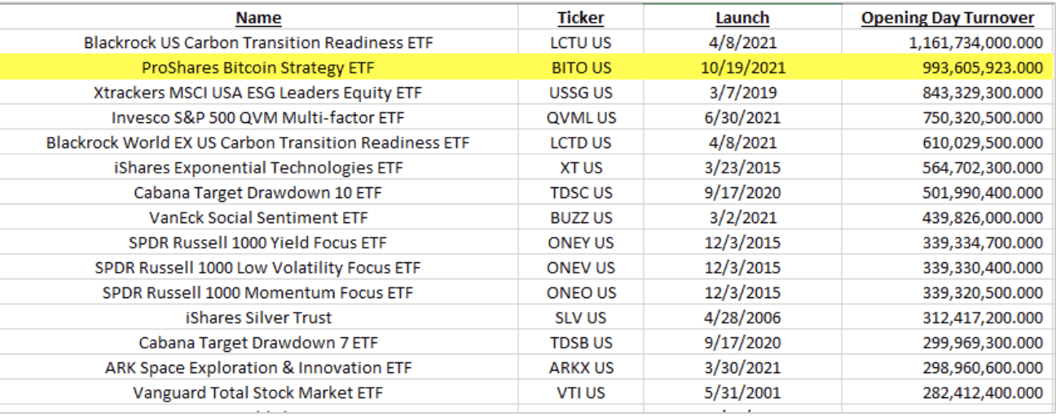The width and height of the screenshot is (1056, 417).
Task: Click the BITO US ticker cell
Action: pyautogui.click(x=580, y=68)
